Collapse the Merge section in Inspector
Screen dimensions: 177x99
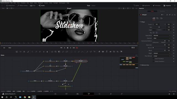[x=140, y=22]
